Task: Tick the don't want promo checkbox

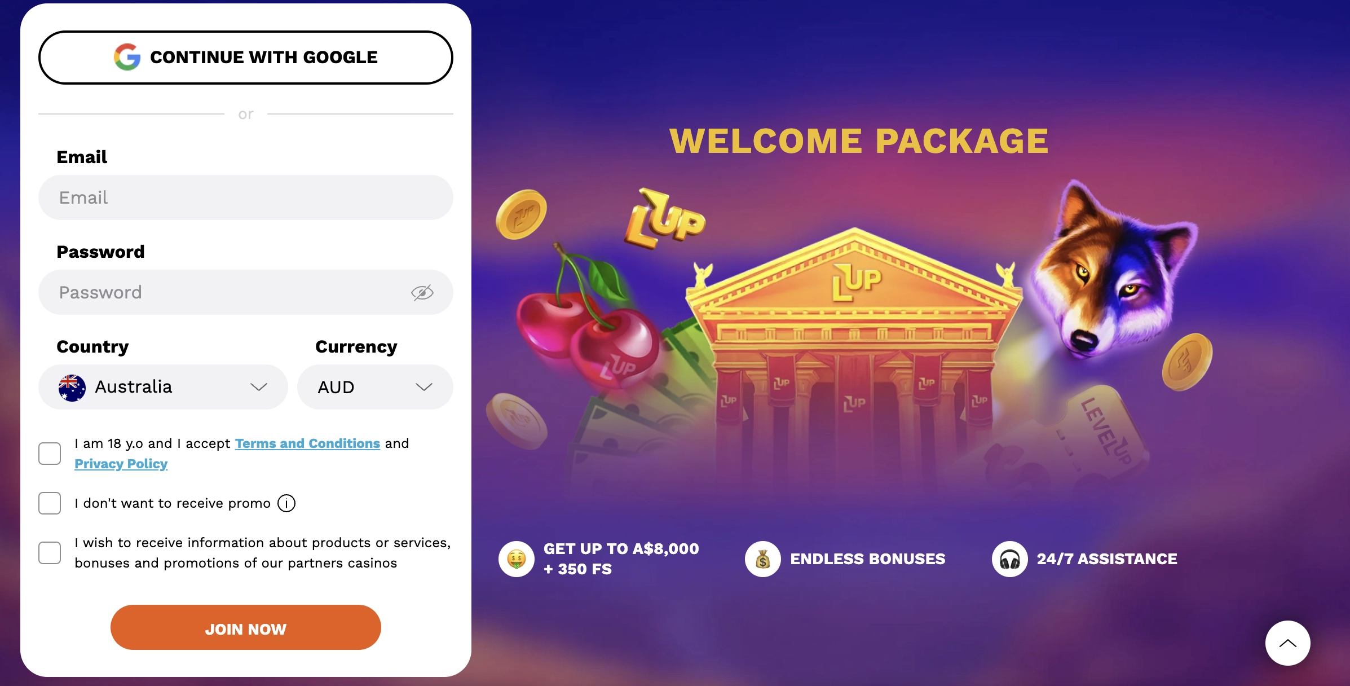Action: coord(50,503)
